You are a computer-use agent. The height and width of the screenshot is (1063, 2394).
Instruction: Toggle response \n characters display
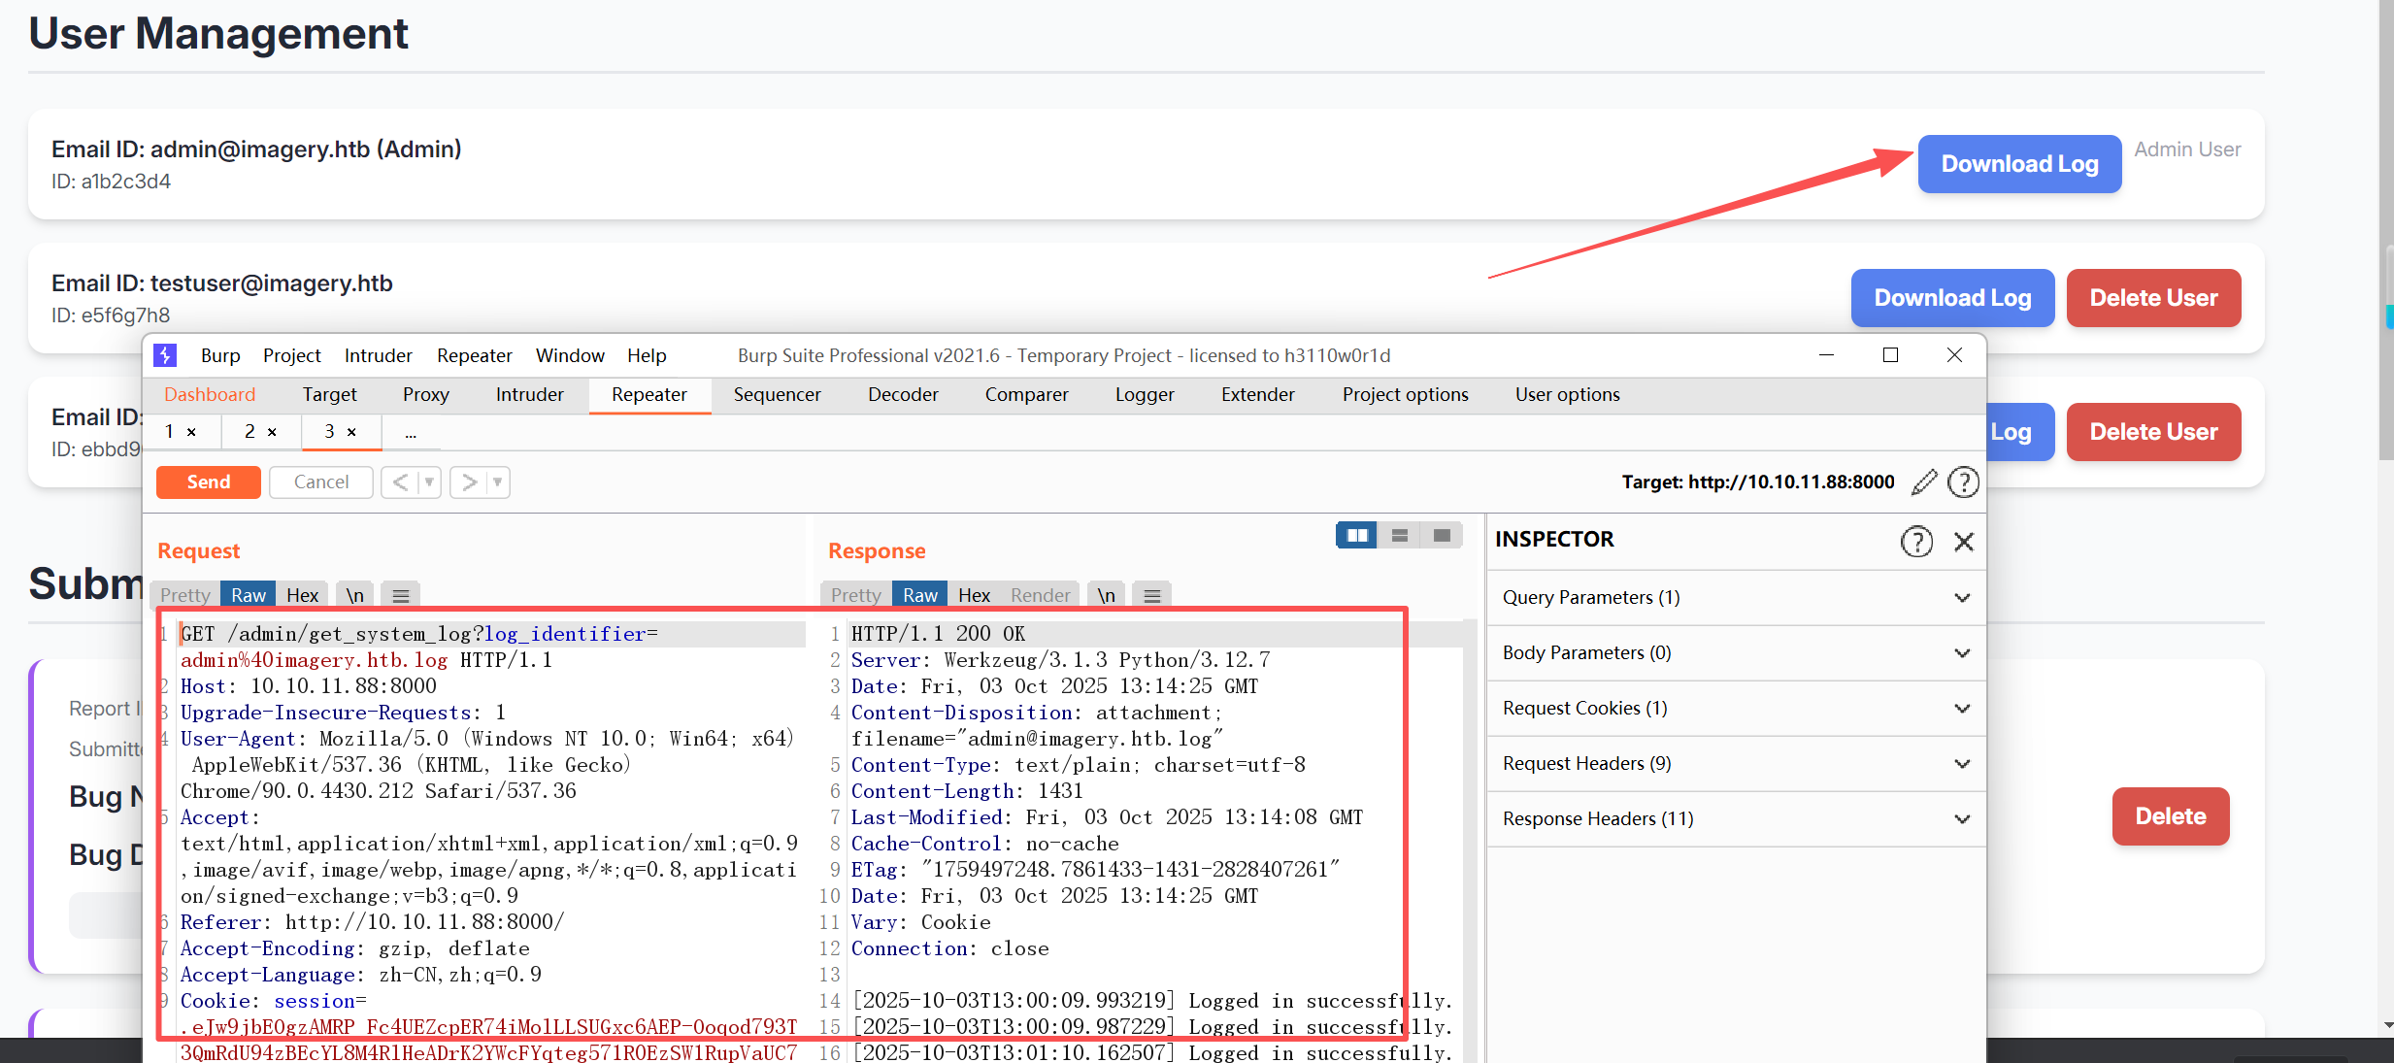point(1106,595)
